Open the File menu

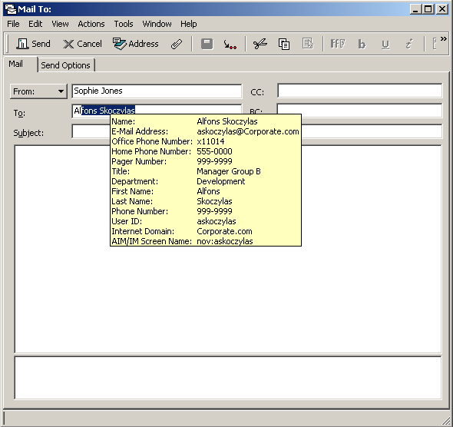(13, 24)
